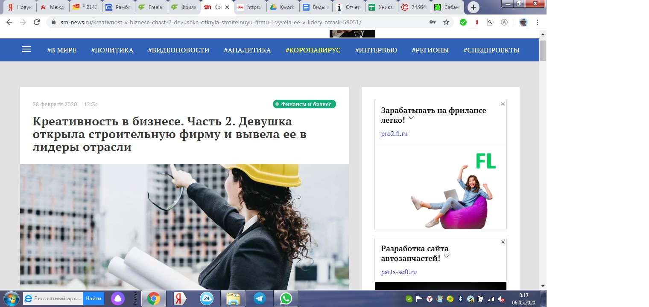Open the #РЕГИОНЫ section
This screenshot has width=649, height=307.
click(430, 50)
